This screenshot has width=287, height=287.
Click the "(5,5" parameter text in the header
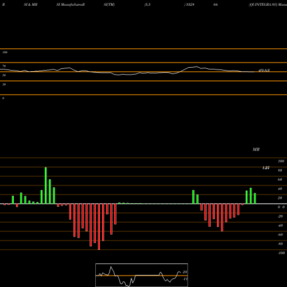tap(148, 5)
